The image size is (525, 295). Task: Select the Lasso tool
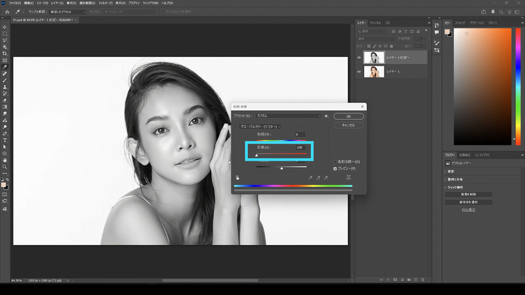coord(5,41)
